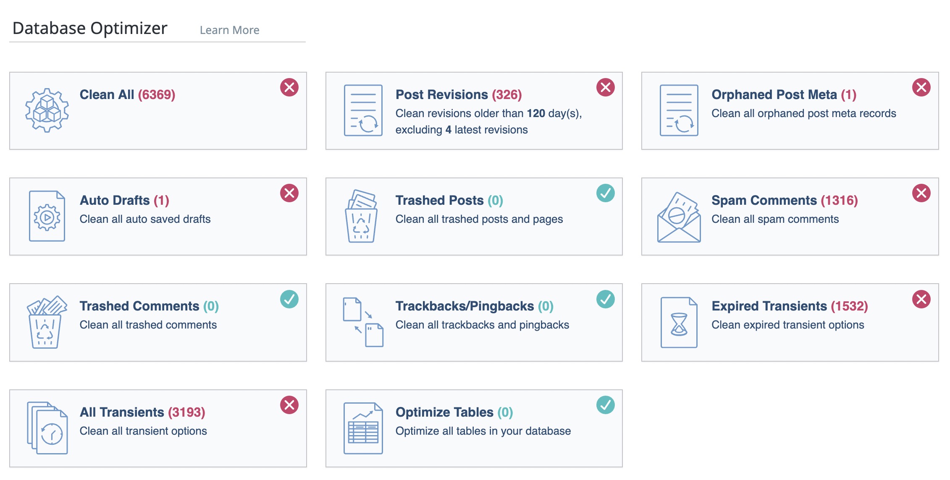Open the Learn More link

[x=229, y=30]
